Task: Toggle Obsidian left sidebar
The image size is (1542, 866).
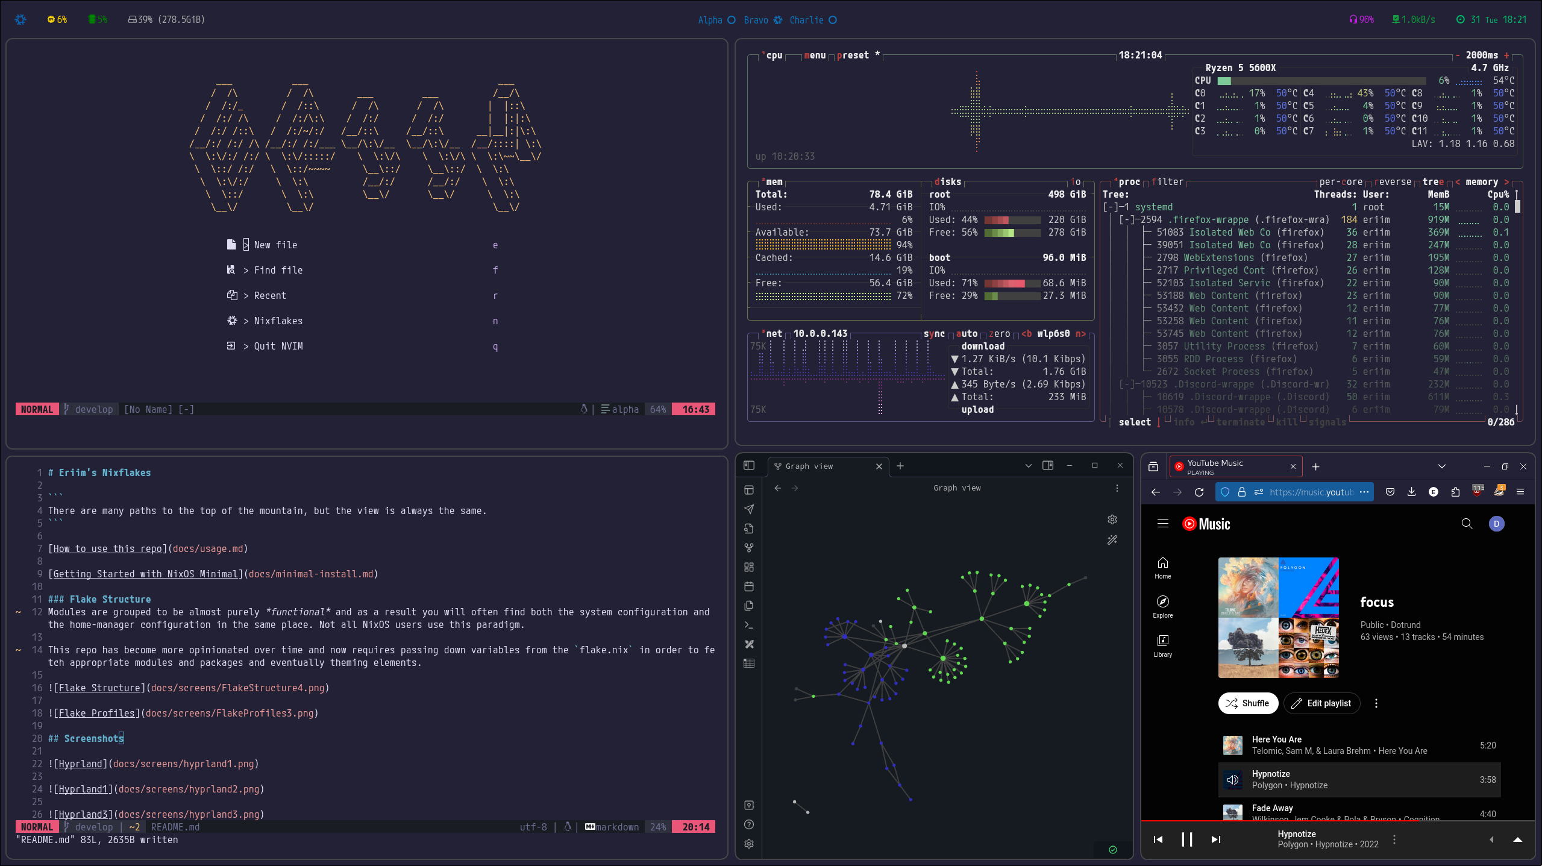Action: pos(749,465)
